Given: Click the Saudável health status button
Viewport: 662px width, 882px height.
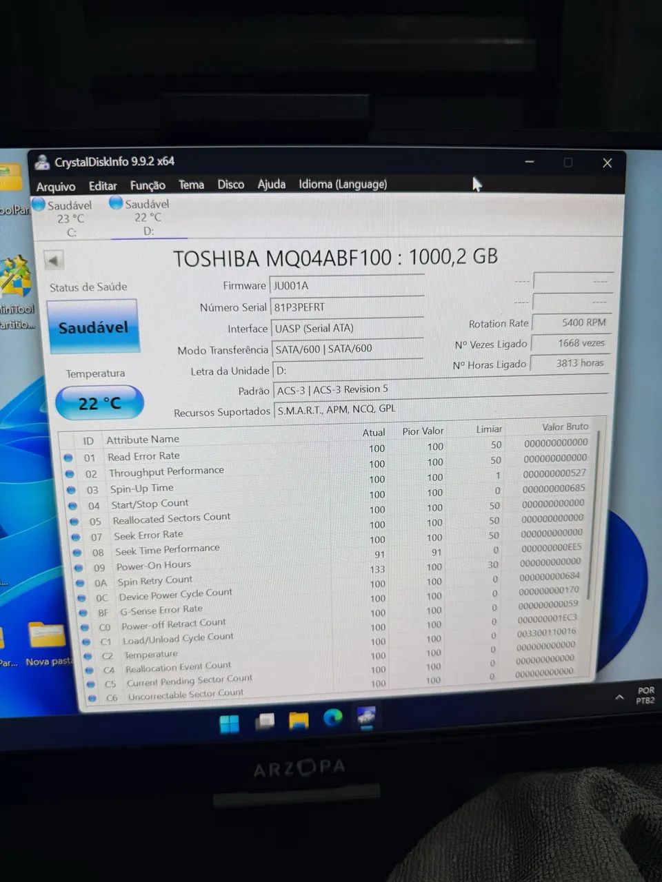Looking at the screenshot, I should tap(93, 327).
